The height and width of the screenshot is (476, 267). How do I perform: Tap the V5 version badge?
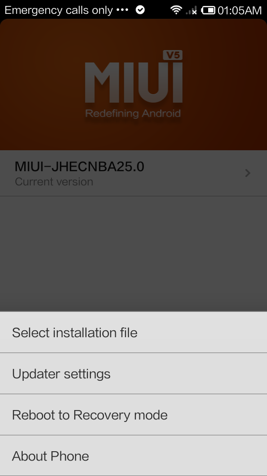(x=173, y=55)
